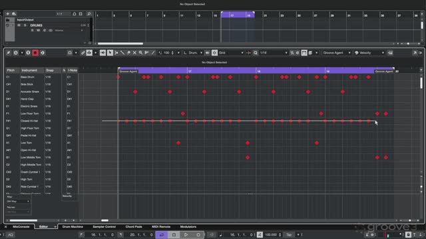Click the AQ auto-quantize button in transport
Image resolution: width=426 pixels, height=239 pixels.
(11, 234)
